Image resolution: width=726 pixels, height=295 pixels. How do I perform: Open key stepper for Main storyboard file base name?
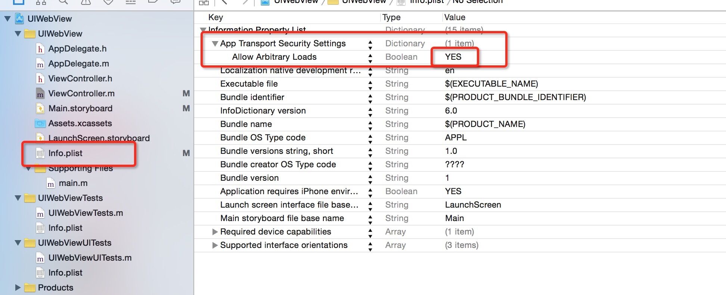click(x=370, y=220)
